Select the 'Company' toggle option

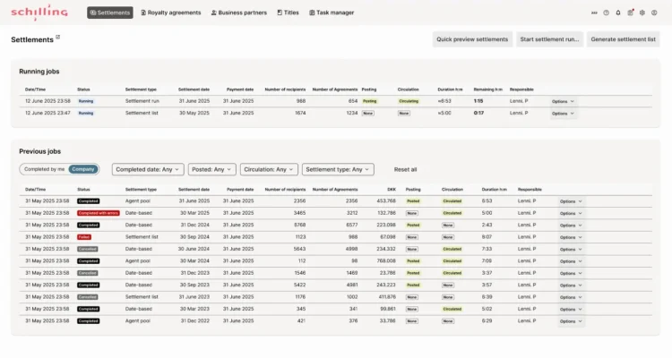83,169
